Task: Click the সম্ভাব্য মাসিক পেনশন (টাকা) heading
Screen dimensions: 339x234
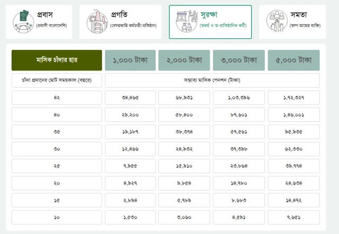Action: [212, 81]
